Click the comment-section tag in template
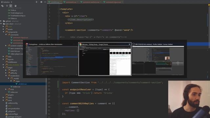Image resolution: width=210 pixels, height=118 pixels. (76, 30)
